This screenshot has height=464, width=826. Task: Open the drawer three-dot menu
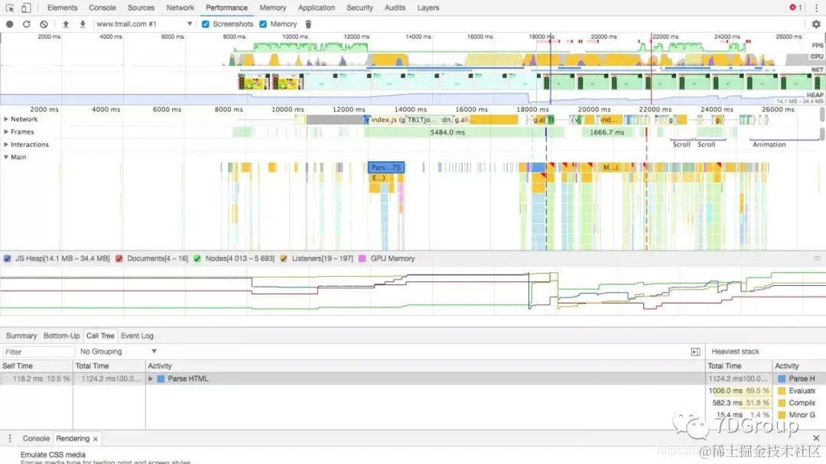(9, 438)
